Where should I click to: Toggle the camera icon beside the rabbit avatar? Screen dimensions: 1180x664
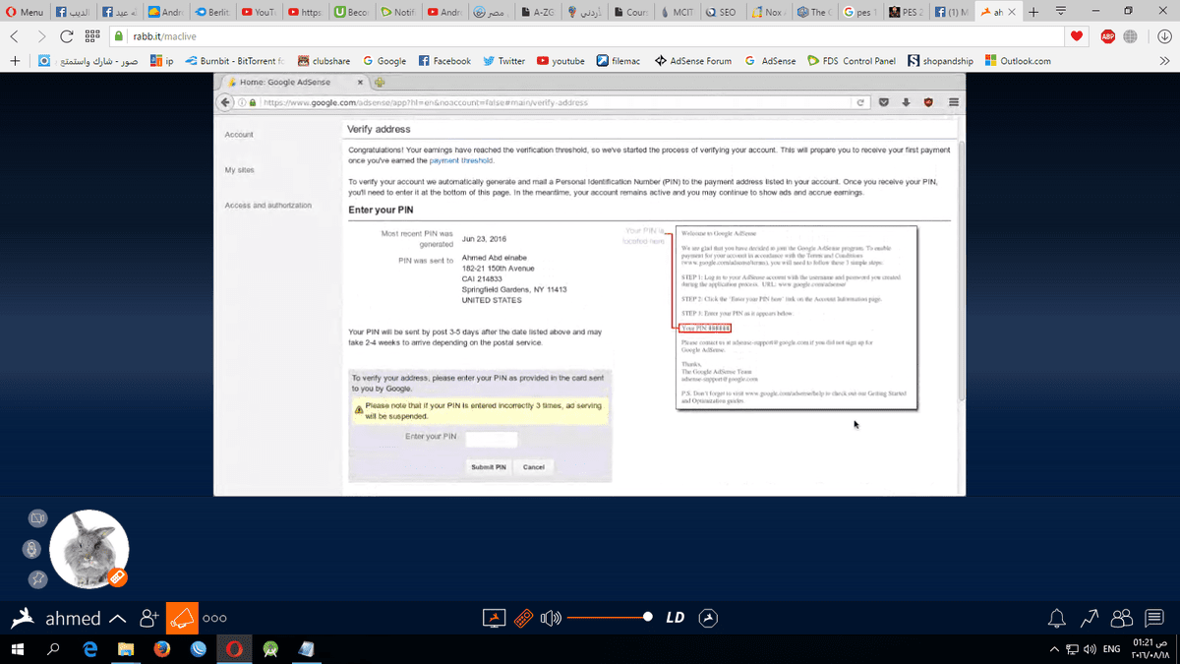click(37, 517)
